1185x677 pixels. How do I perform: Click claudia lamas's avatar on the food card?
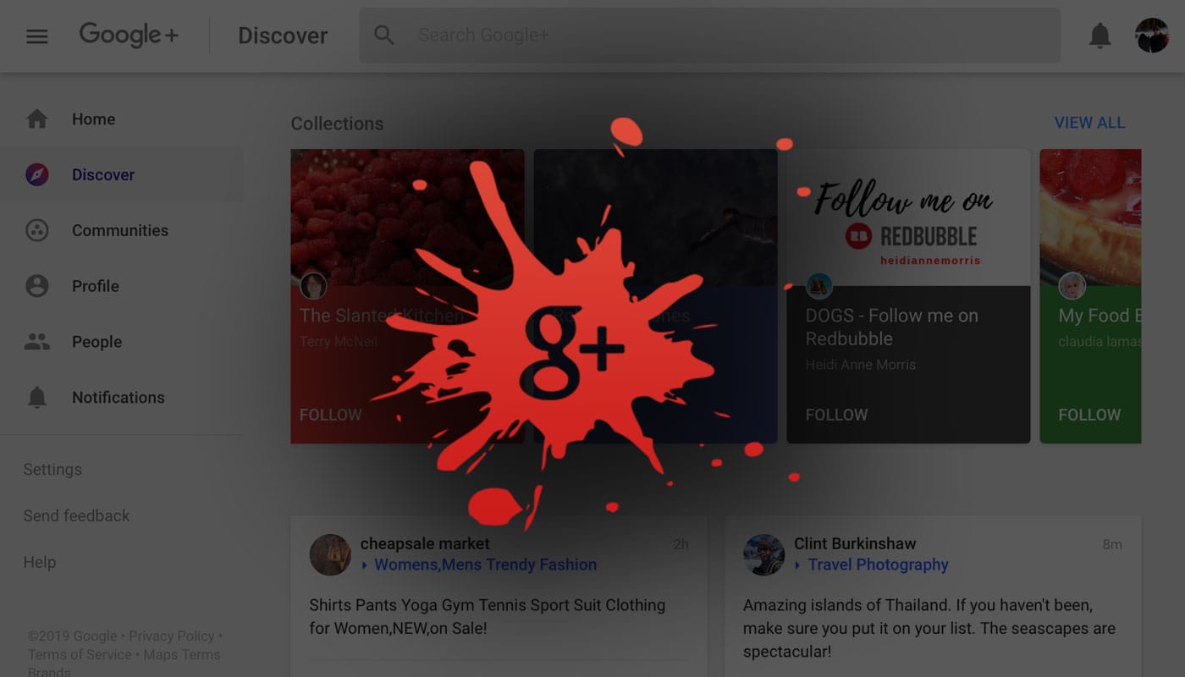pos(1072,286)
